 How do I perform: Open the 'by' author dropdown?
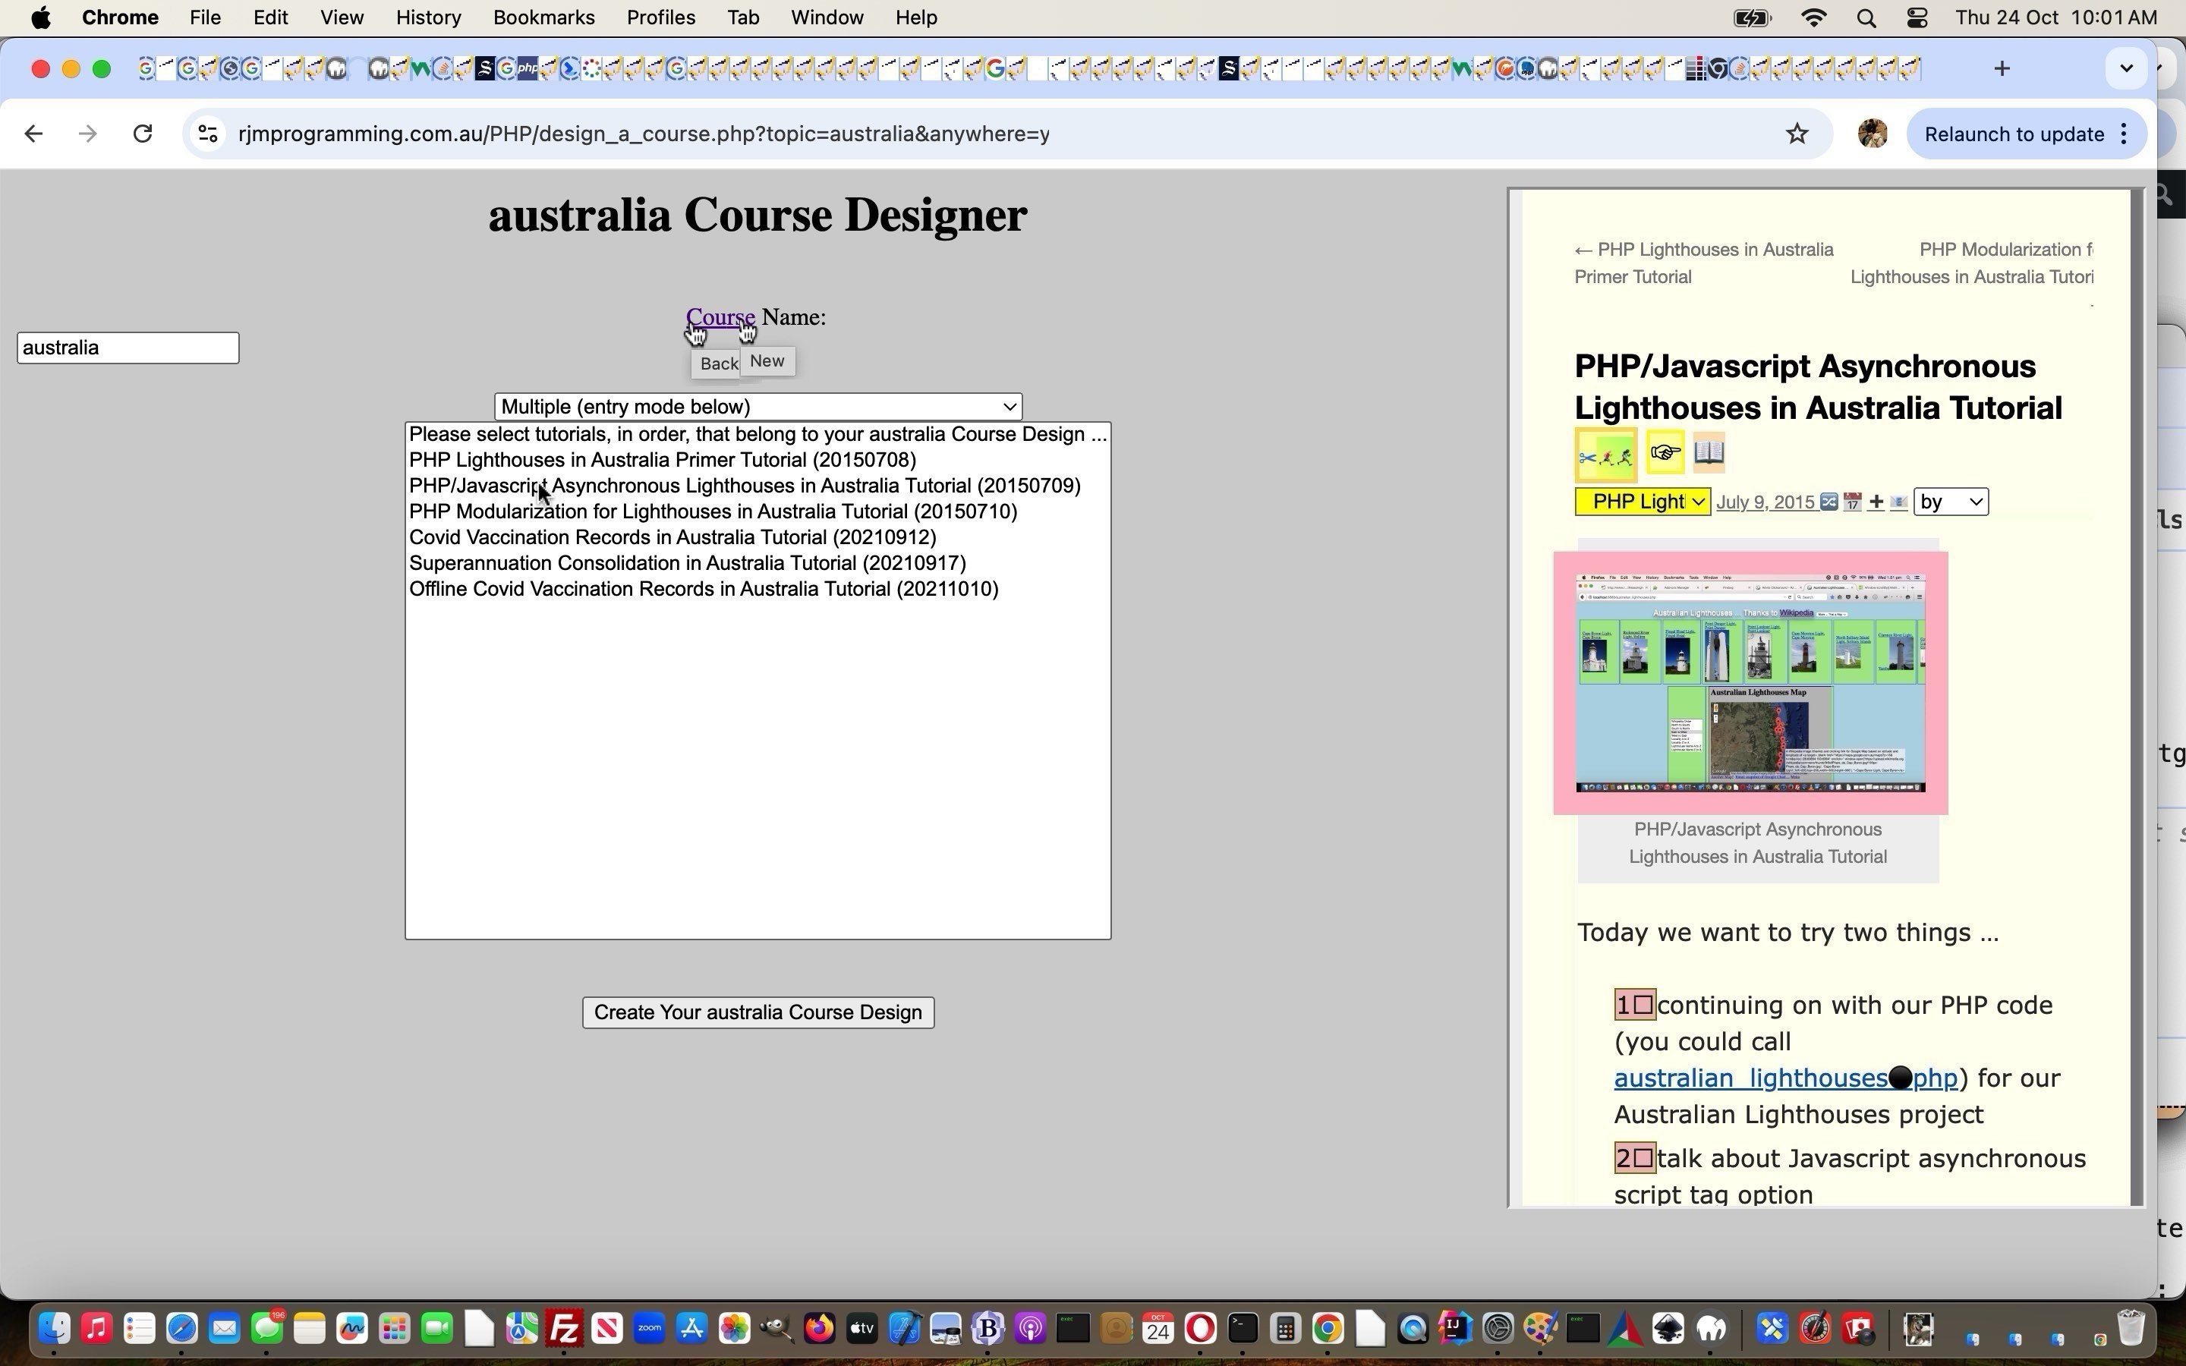pyautogui.click(x=1950, y=502)
